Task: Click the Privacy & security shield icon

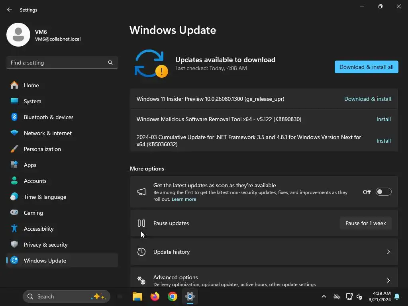Action: (x=14, y=244)
